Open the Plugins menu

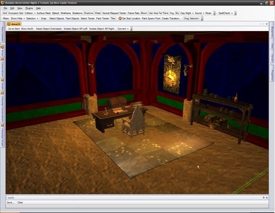tap(29, 8)
